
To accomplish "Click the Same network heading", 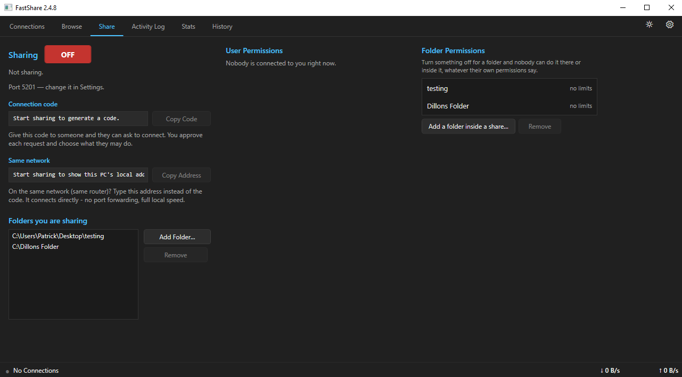I will click(x=29, y=161).
